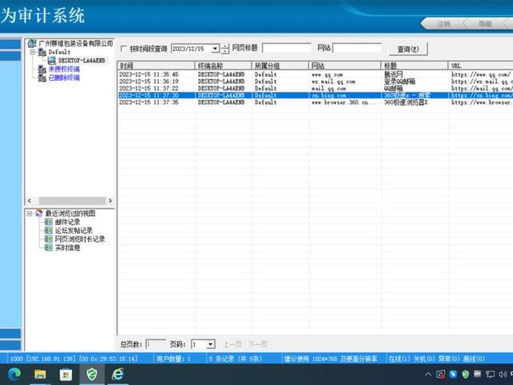This screenshot has height=385, width=513.
Task: Collapse the Default group in the tree
Action: pyautogui.click(x=33, y=52)
